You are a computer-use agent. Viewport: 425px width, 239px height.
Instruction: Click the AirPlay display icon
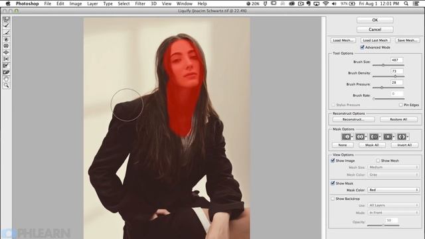tap(316, 3)
